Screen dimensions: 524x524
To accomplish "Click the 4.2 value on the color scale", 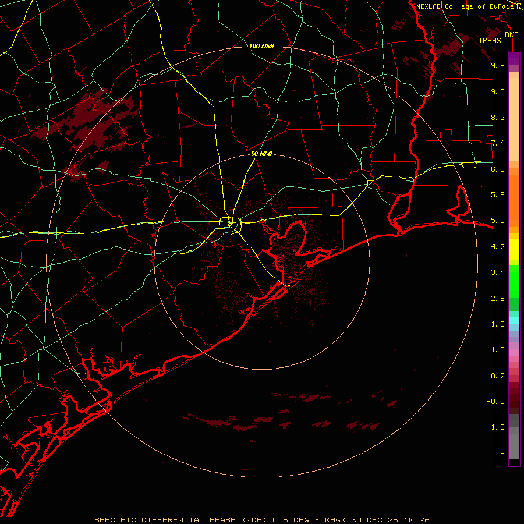I will 498,247.
